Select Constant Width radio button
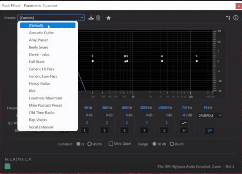Screen dimensions: 242x174 tap(90, 144)
